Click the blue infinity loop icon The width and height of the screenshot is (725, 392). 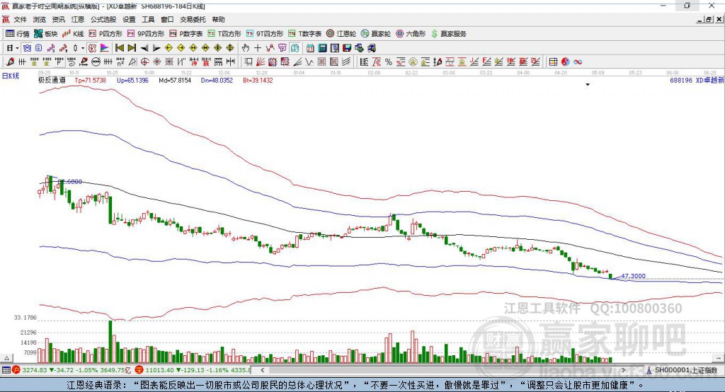click(578, 62)
